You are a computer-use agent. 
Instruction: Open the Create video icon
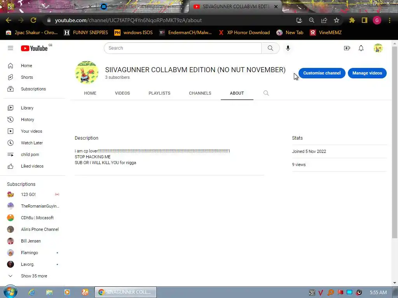347,48
